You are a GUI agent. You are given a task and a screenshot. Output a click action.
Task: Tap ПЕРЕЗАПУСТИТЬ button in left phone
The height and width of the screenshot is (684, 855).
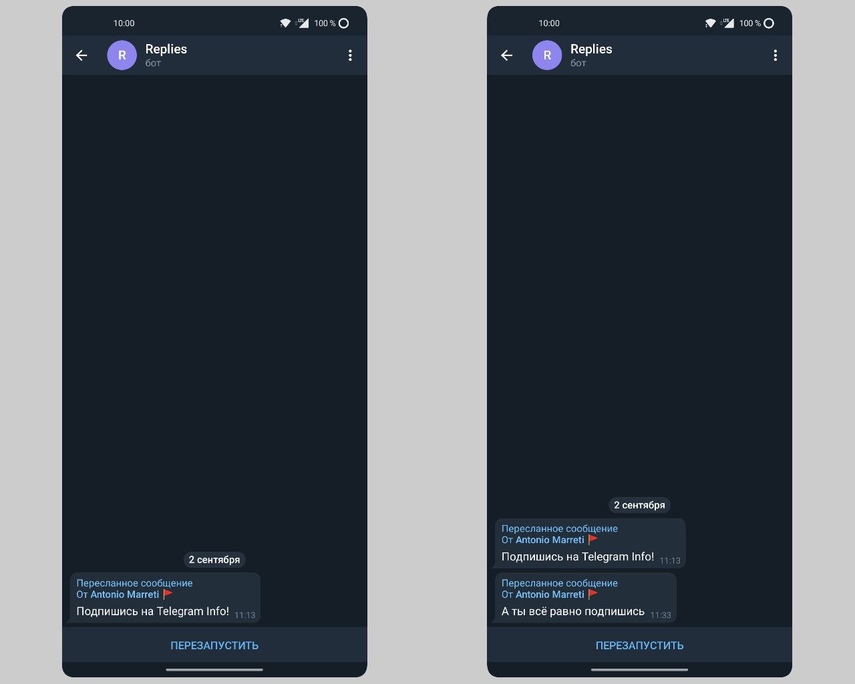coord(214,645)
